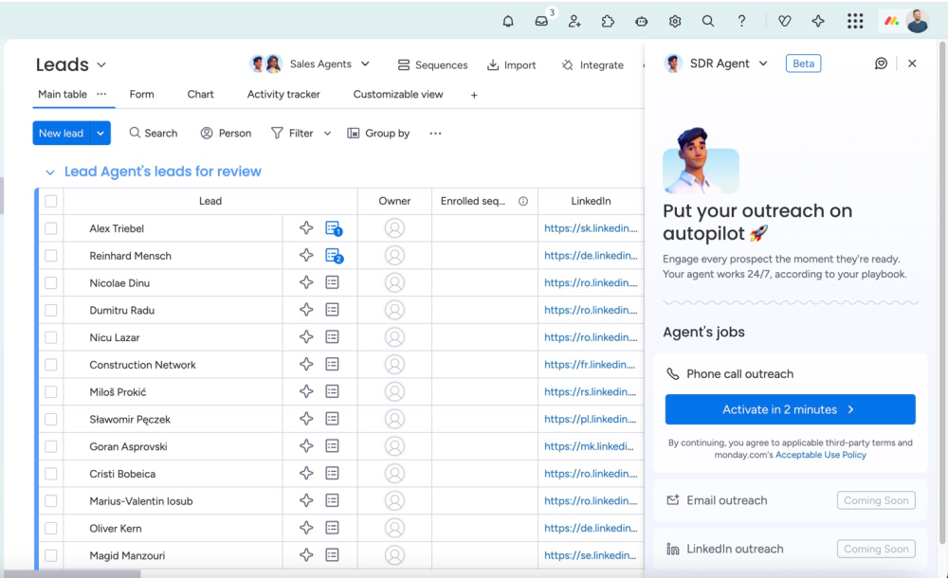
Task: Click the search magnifier in top bar
Action: pos(708,21)
